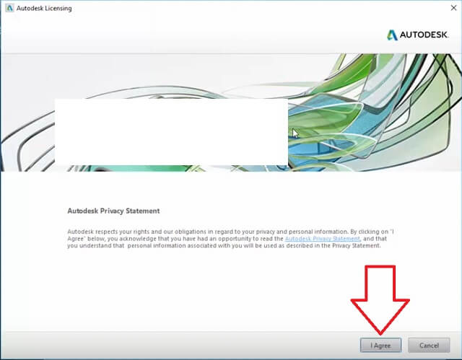Select the Autodesk Privacy Statement heading
The height and width of the screenshot is (360, 462).
click(113, 211)
